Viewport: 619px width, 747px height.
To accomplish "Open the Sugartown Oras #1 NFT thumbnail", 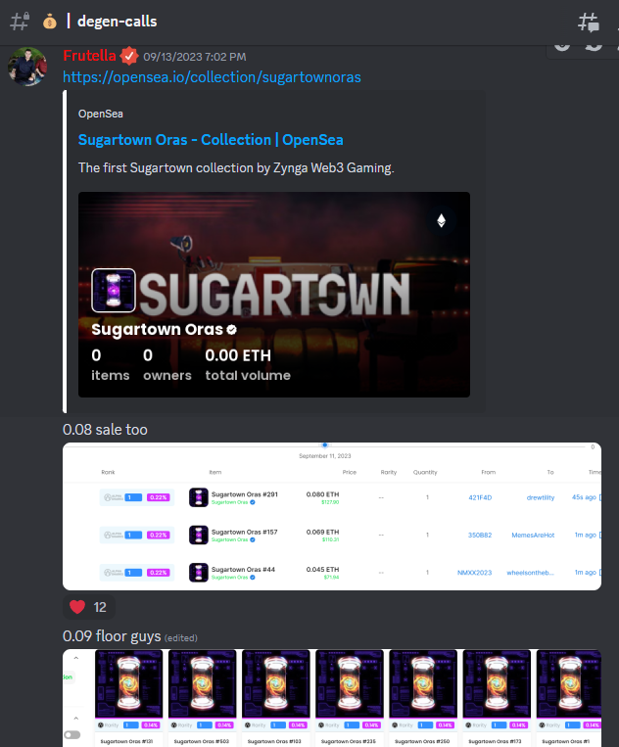I will (x=569, y=683).
